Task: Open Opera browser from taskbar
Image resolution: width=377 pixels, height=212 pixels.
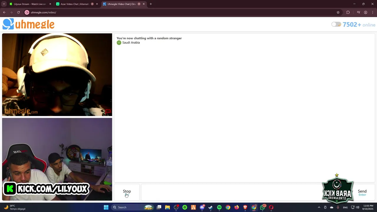Action: (x=271, y=207)
